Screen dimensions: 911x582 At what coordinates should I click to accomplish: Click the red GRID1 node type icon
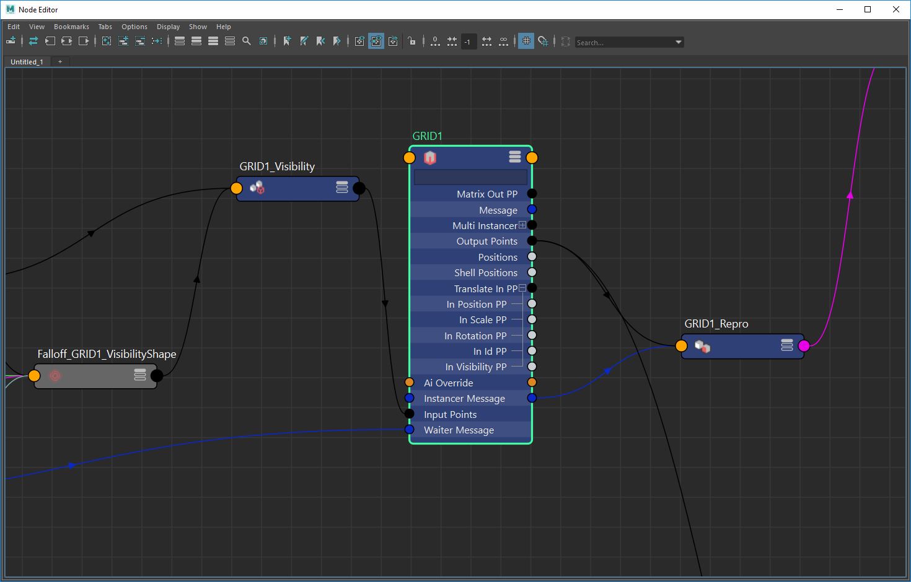pos(429,158)
